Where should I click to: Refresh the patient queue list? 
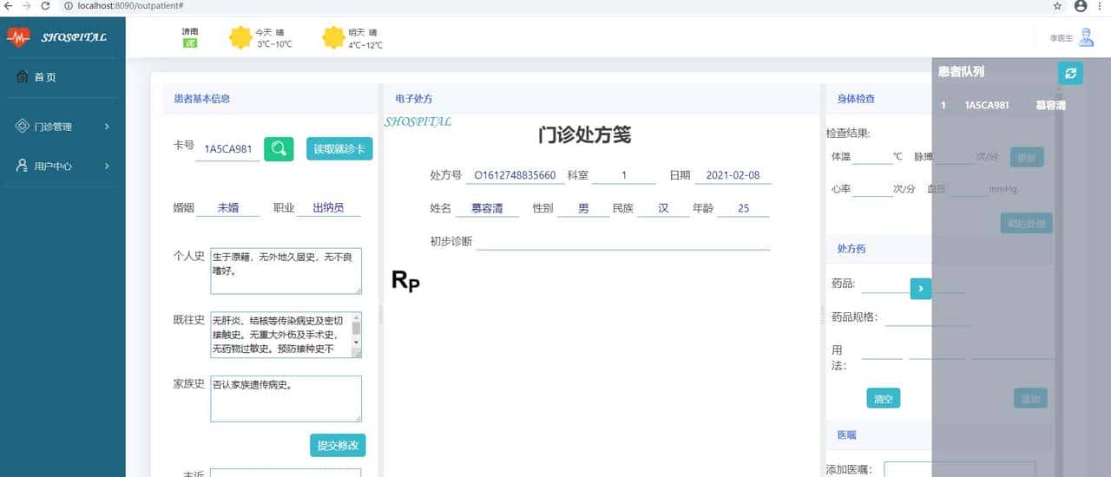click(x=1070, y=73)
